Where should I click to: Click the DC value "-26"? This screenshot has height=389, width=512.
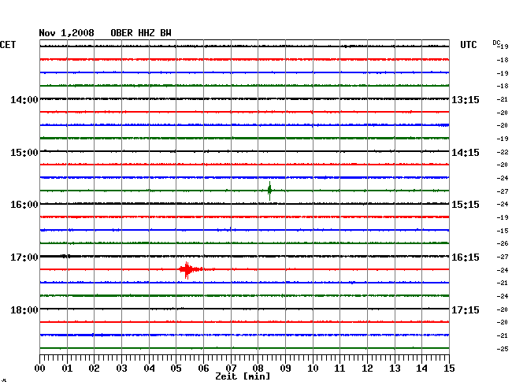click(503, 243)
